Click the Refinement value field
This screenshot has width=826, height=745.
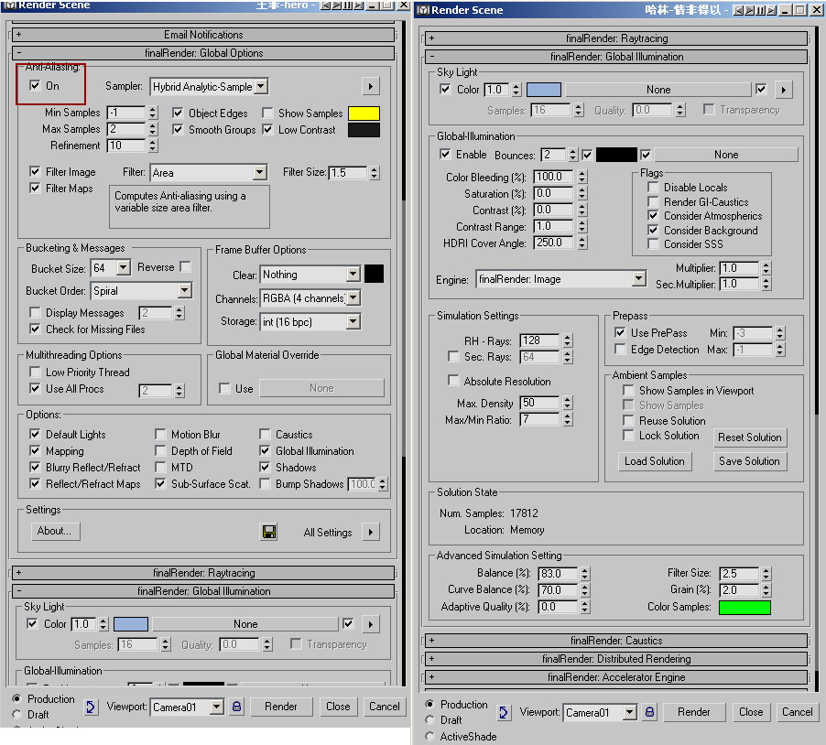[126, 146]
